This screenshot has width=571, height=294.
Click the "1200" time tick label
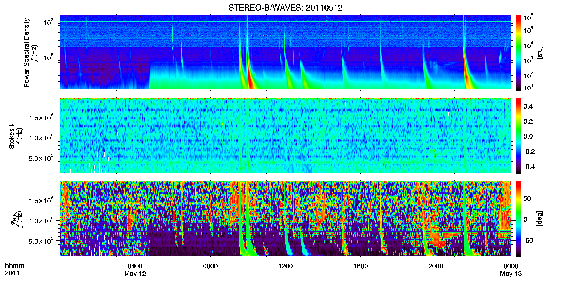(x=285, y=266)
